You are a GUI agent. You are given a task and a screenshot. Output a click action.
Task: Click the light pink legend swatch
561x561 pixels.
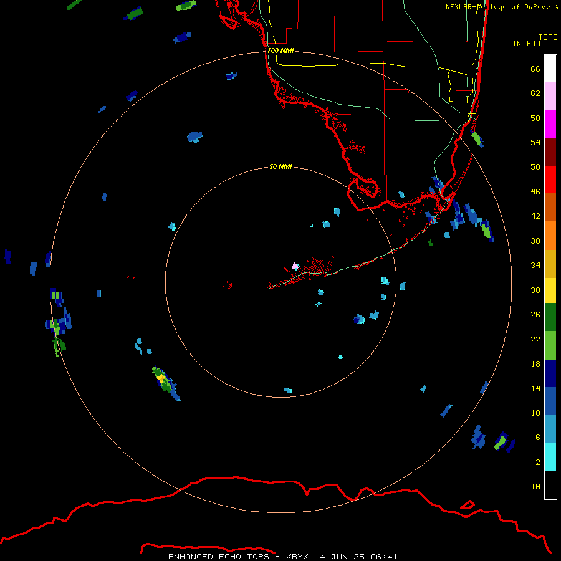550,95
